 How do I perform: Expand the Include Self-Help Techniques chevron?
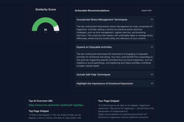(152, 74)
